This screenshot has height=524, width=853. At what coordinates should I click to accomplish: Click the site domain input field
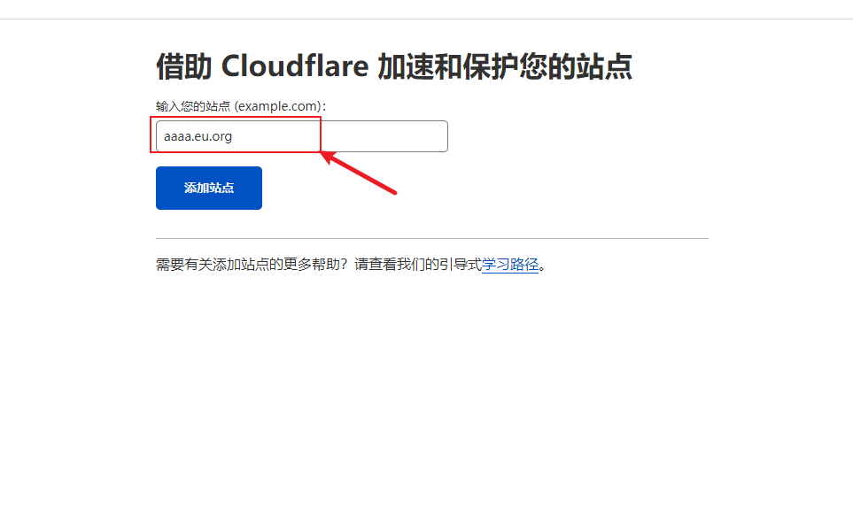click(x=302, y=136)
